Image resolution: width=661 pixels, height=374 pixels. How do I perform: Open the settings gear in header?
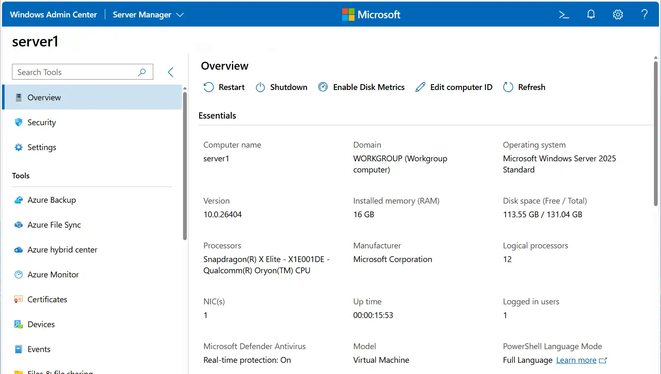click(x=618, y=15)
